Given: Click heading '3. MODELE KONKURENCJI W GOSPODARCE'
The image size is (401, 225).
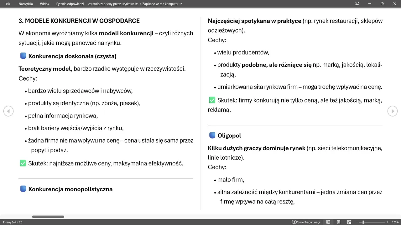Looking at the screenshot, I should pos(79,21).
